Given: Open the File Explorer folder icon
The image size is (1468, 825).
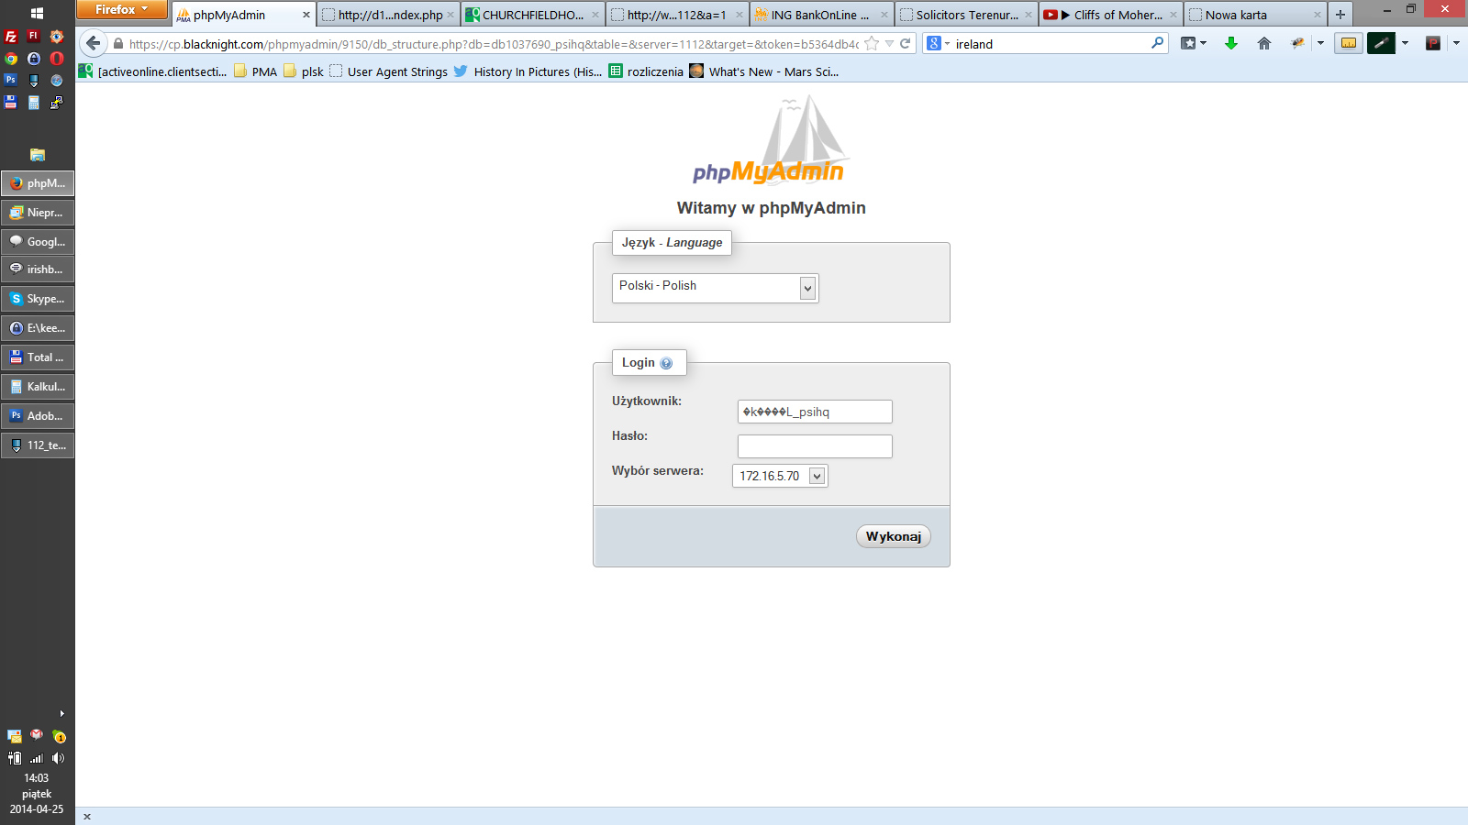Looking at the screenshot, I should pyautogui.click(x=38, y=155).
